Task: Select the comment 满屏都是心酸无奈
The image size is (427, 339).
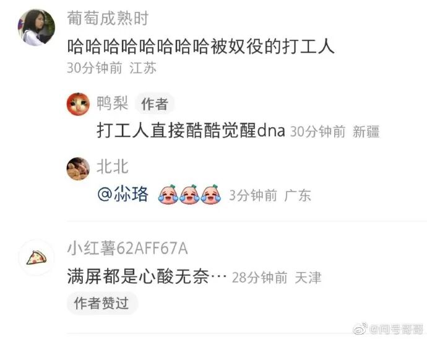Action: (x=147, y=276)
